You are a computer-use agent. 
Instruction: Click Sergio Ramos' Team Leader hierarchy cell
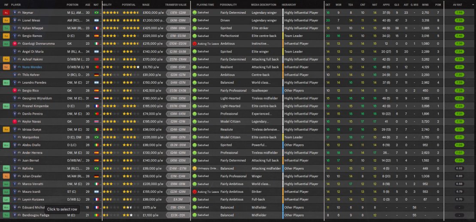(293, 36)
